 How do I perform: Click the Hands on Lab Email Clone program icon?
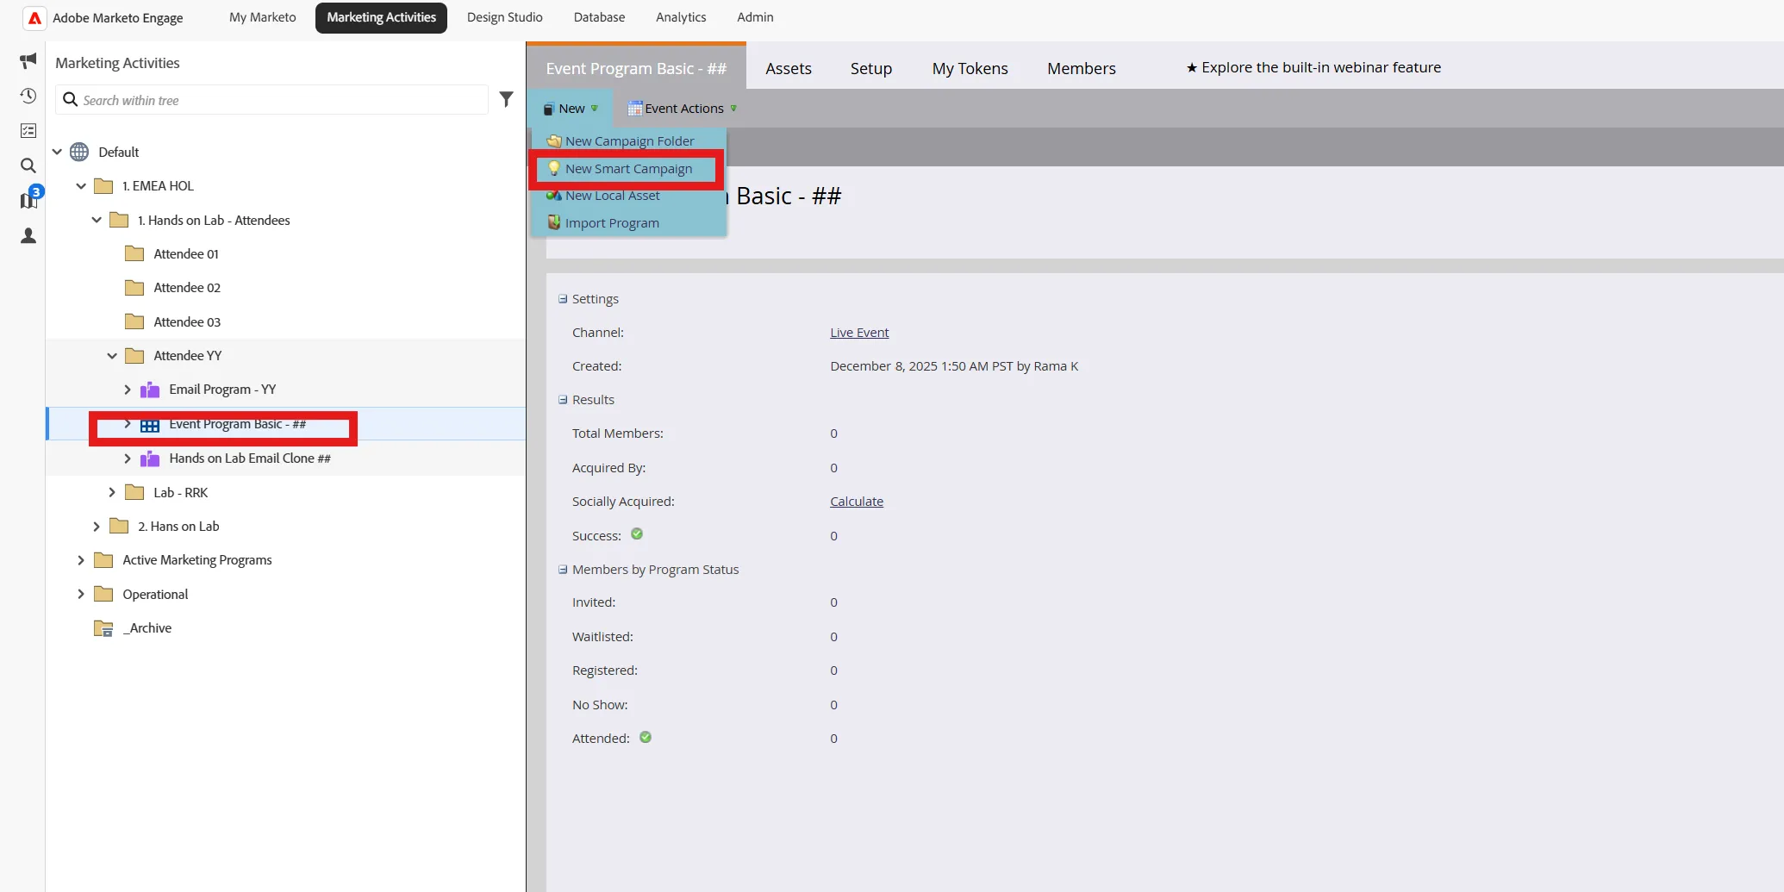[150, 458]
